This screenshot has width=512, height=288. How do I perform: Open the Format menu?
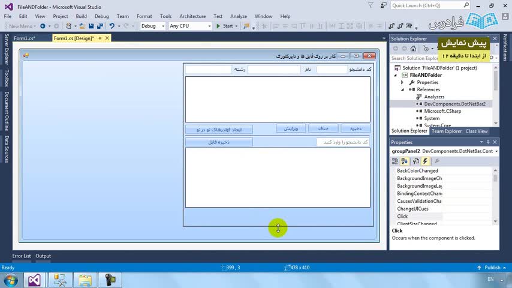pyautogui.click(x=144, y=16)
